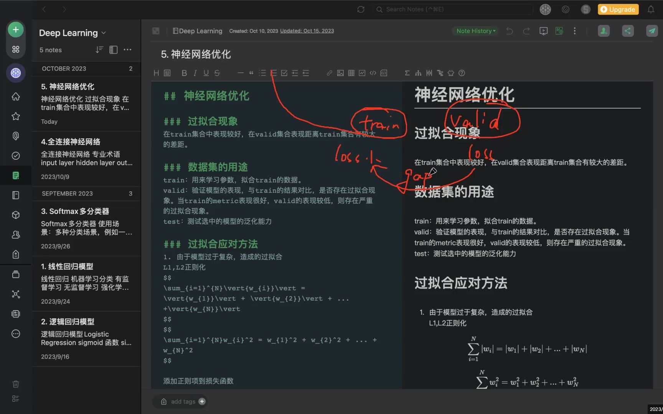Viewport: 663px width, 414px height.
Task: Change note sort order with the sort icon
Action: (x=99, y=49)
